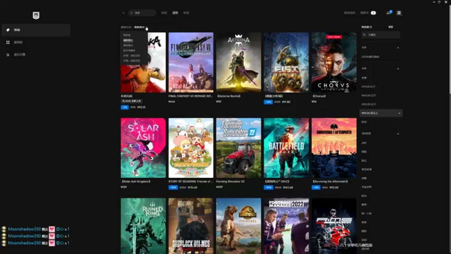Open the Store tag icon in sidebar
This screenshot has width=451, height=254.
click(x=8, y=30)
